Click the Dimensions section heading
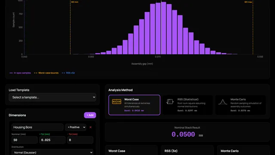 tap(17, 115)
